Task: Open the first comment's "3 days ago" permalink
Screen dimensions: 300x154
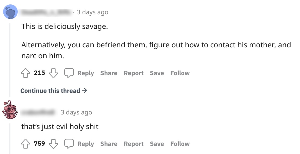Action: point(92,12)
